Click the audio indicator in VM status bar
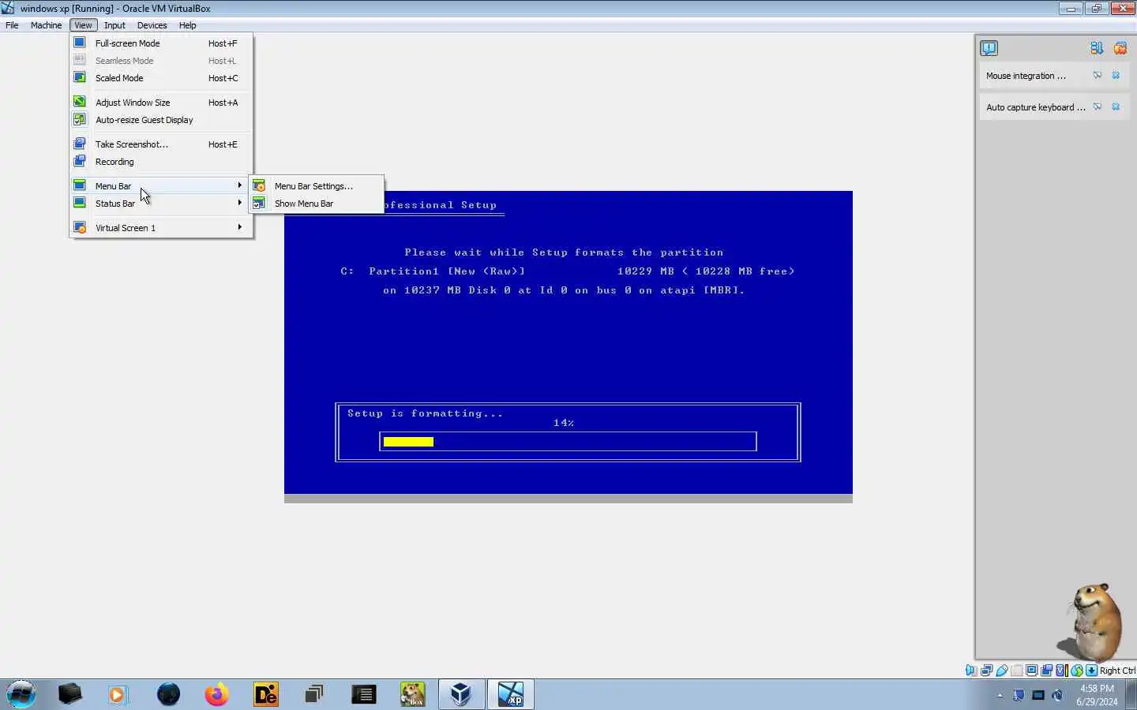 [x=971, y=671]
